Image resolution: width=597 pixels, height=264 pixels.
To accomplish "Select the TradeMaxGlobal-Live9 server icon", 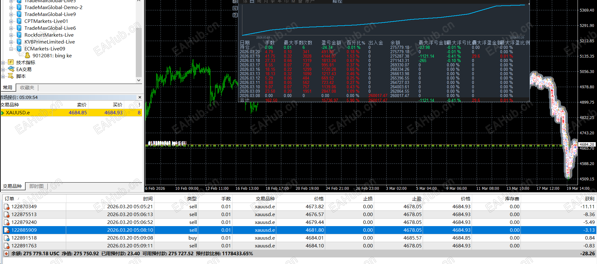I will click(x=19, y=14).
